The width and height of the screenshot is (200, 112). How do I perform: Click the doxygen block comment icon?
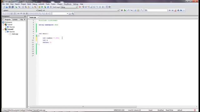pos(128,10)
